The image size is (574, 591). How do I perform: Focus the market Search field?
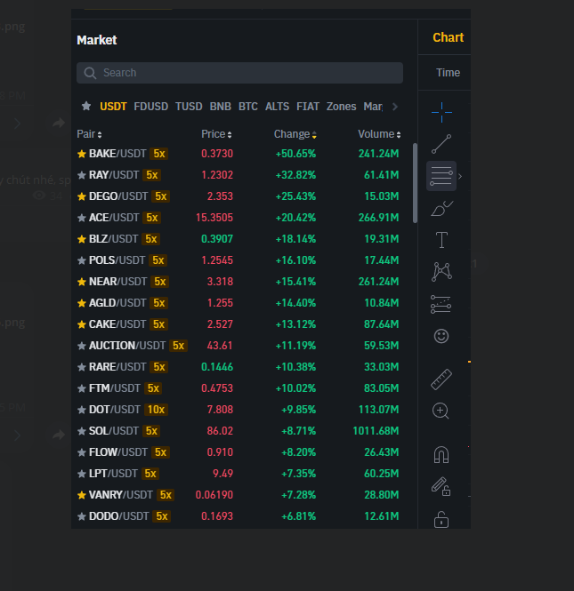point(239,73)
